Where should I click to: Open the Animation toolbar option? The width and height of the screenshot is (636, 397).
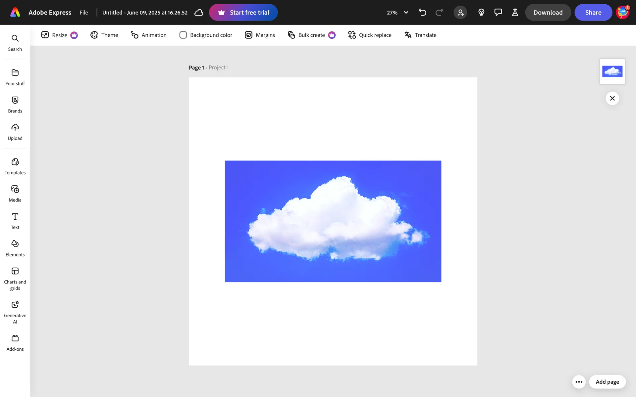(x=149, y=35)
